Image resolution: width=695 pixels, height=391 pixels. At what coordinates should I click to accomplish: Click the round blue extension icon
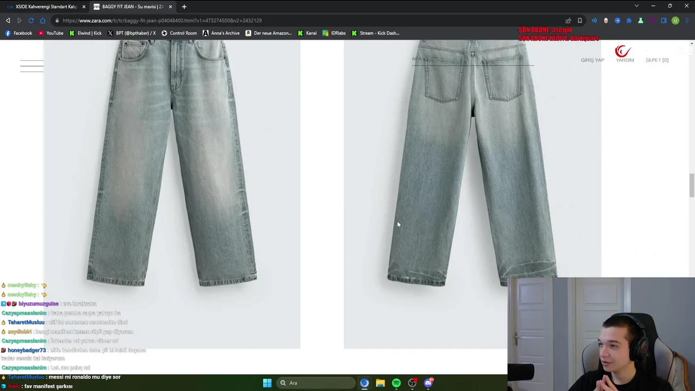pos(617,21)
